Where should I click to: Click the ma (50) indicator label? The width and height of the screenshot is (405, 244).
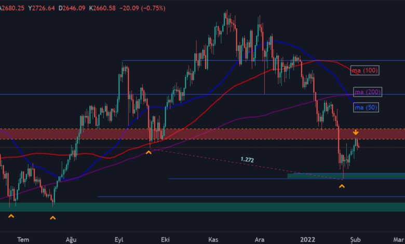366,107
